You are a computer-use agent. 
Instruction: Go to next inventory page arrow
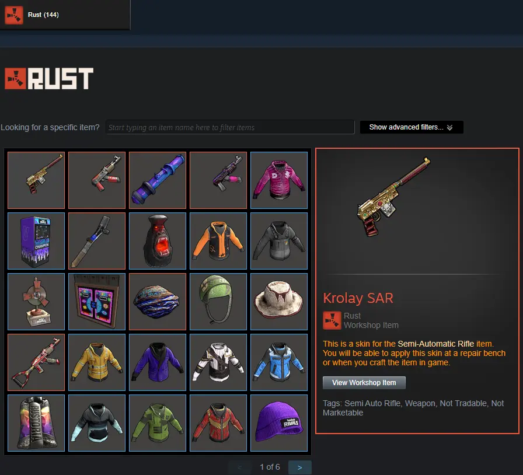(299, 467)
